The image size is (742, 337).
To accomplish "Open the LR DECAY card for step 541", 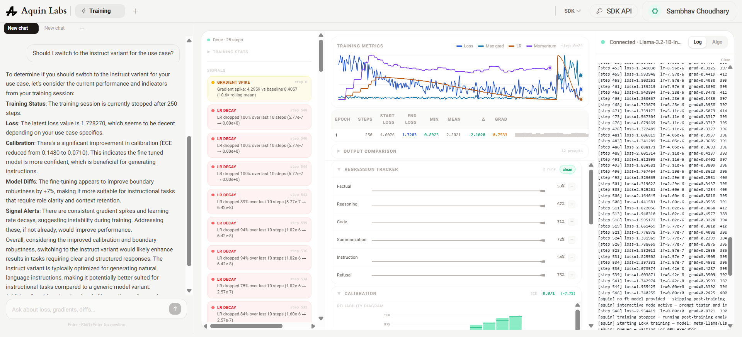I will pyautogui.click(x=259, y=201).
